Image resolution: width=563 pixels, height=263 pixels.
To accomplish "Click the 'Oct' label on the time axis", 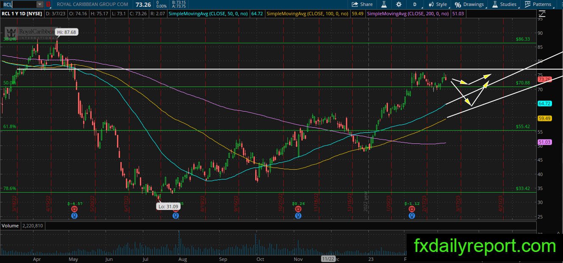I will click(260, 259).
